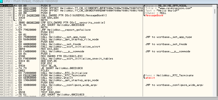Click the red atexit comment label
Viewport: 218px width, 100px height.
point(150,78)
